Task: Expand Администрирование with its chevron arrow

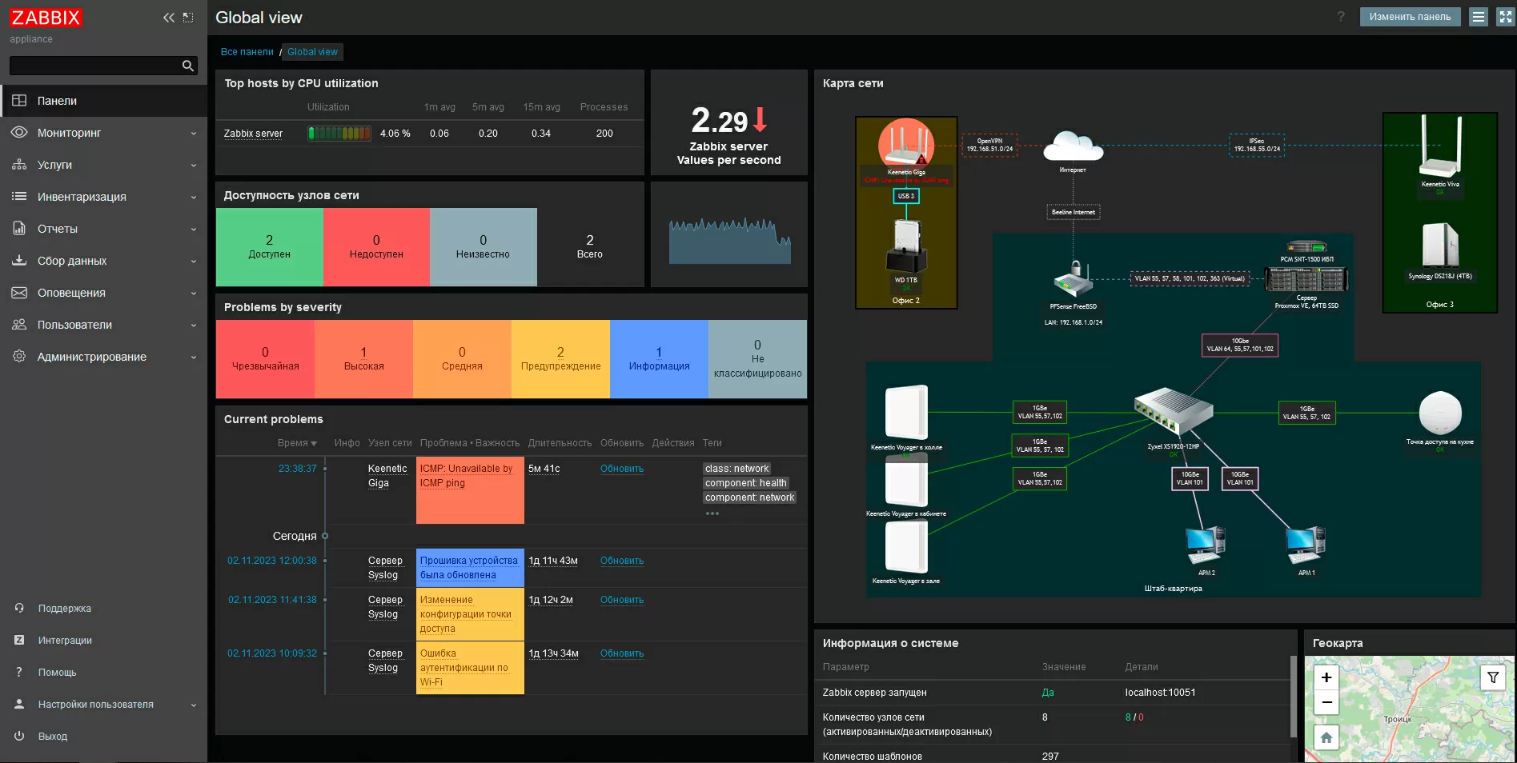Action: (194, 358)
